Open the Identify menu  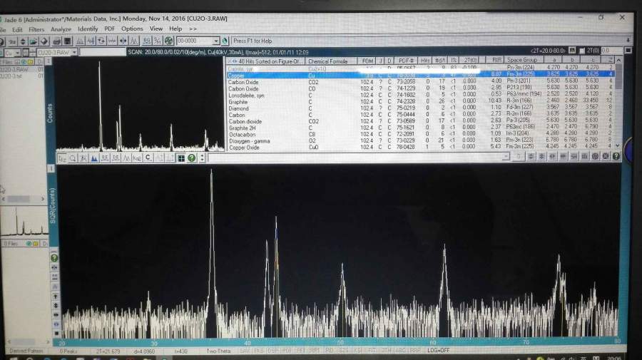click(88, 29)
